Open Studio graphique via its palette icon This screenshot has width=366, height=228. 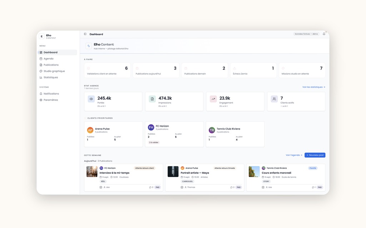coord(41,71)
